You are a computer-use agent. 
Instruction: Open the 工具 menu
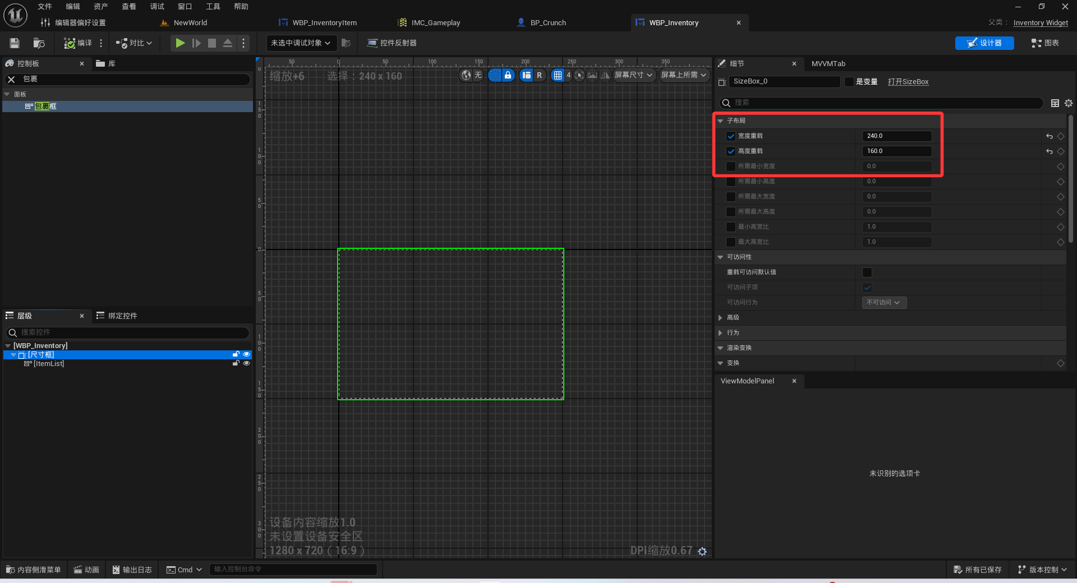point(213,7)
